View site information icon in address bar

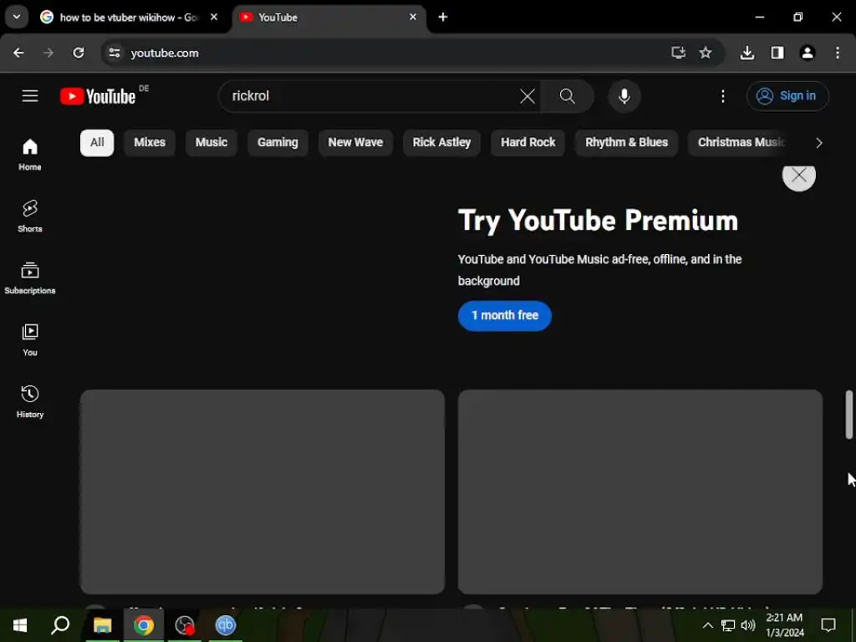(114, 53)
